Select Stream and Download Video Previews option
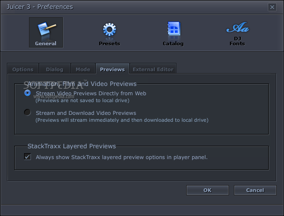This screenshot has height=216, width=284. pos(28,112)
